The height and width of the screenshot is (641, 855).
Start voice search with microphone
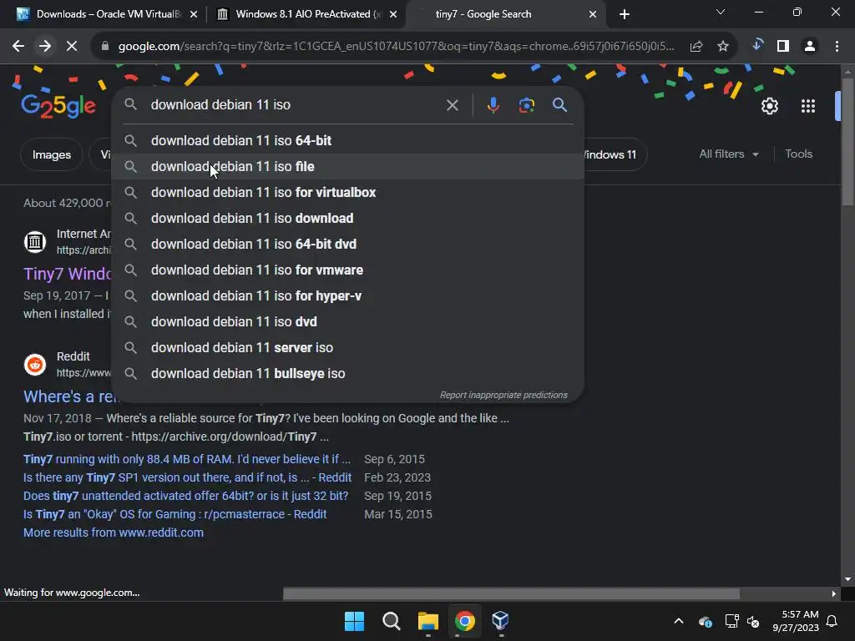tap(493, 105)
